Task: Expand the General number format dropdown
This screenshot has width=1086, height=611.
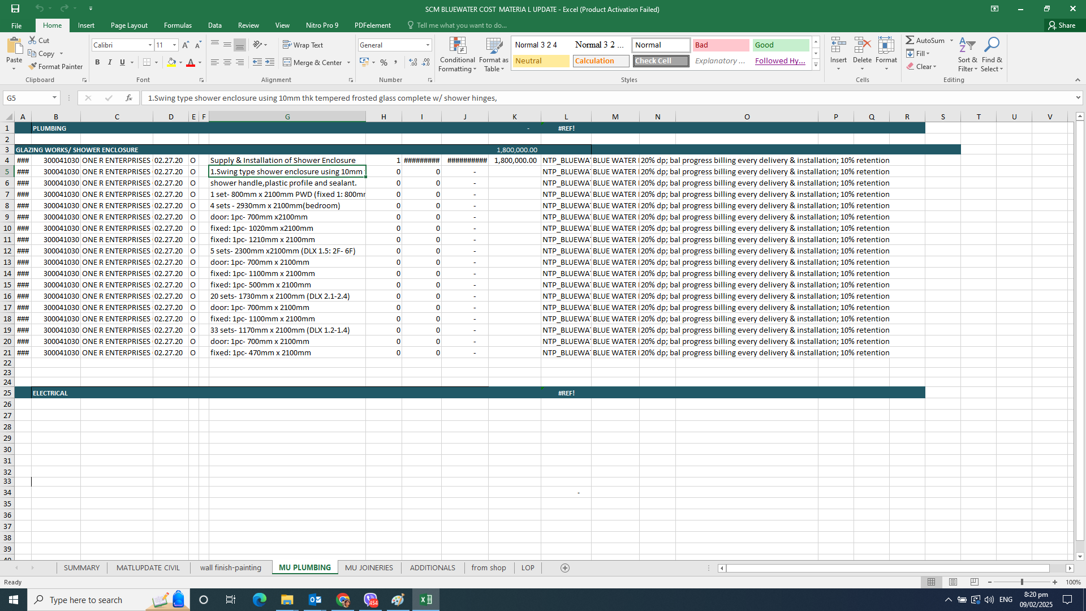Action: 428,45
